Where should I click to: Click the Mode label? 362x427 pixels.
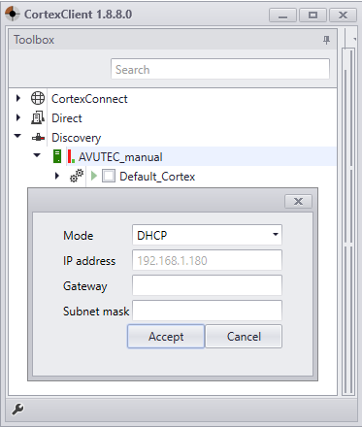pos(79,236)
